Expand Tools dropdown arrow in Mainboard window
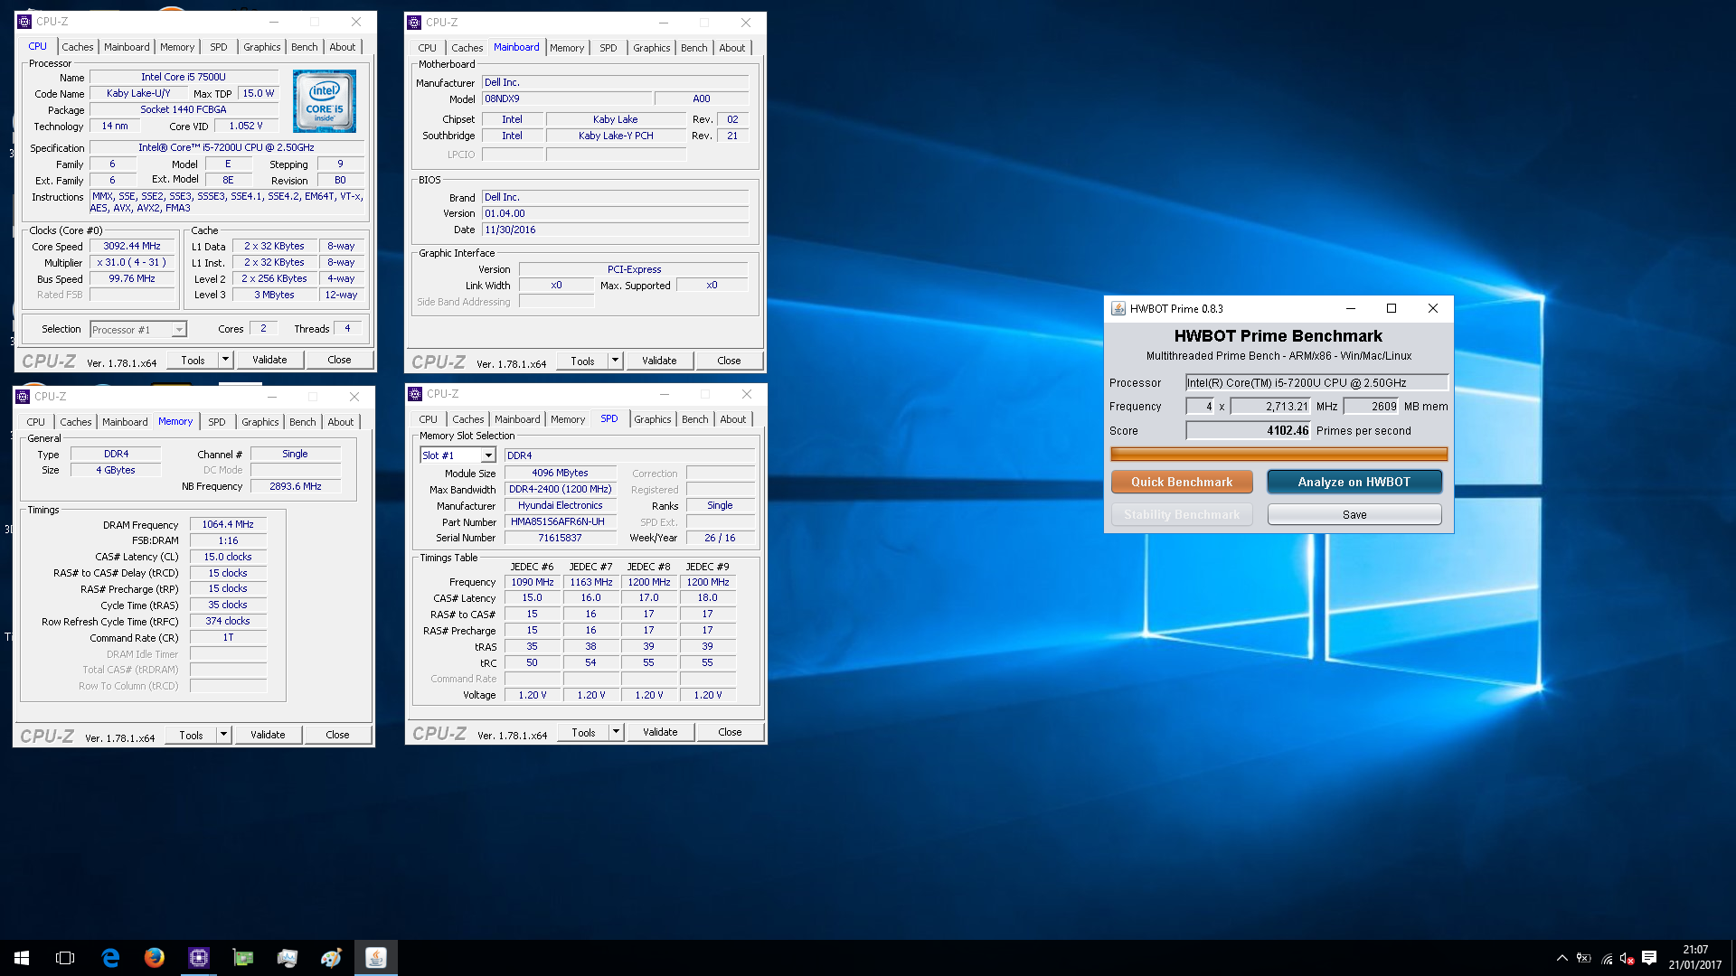 pos(616,361)
